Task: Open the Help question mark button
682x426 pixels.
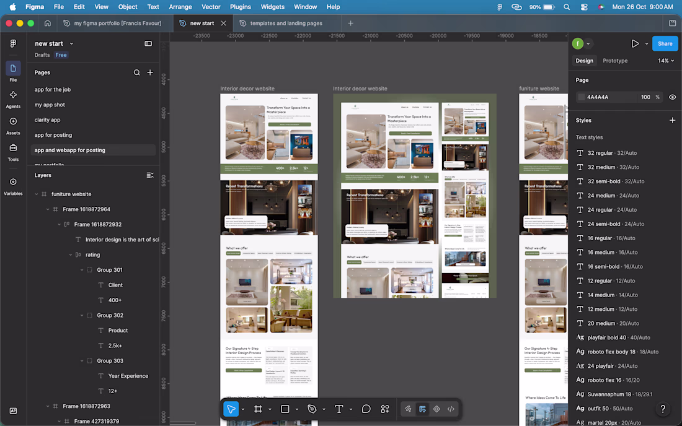Action: pos(663,409)
